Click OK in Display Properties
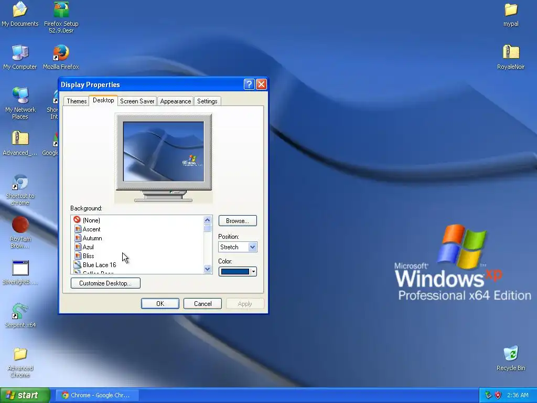537x403 pixels. 160,304
